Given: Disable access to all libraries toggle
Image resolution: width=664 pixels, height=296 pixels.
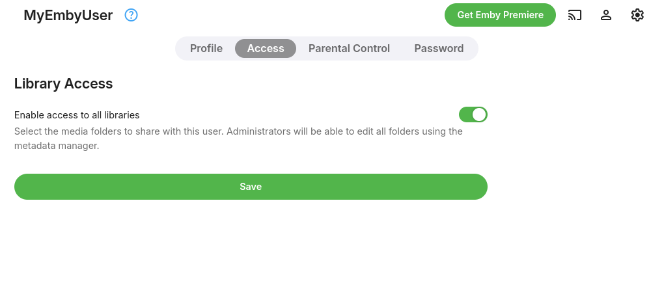Looking at the screenshot, I should [473, 115].
